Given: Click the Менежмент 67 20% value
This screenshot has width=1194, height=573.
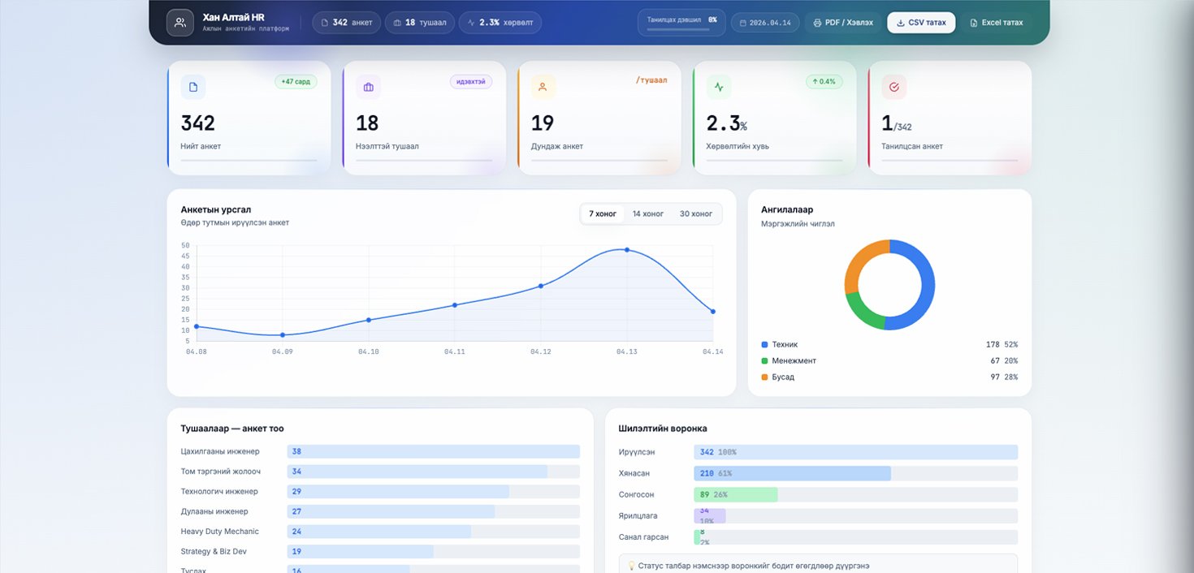Looking at the screenshot, I should [1003, 361].
